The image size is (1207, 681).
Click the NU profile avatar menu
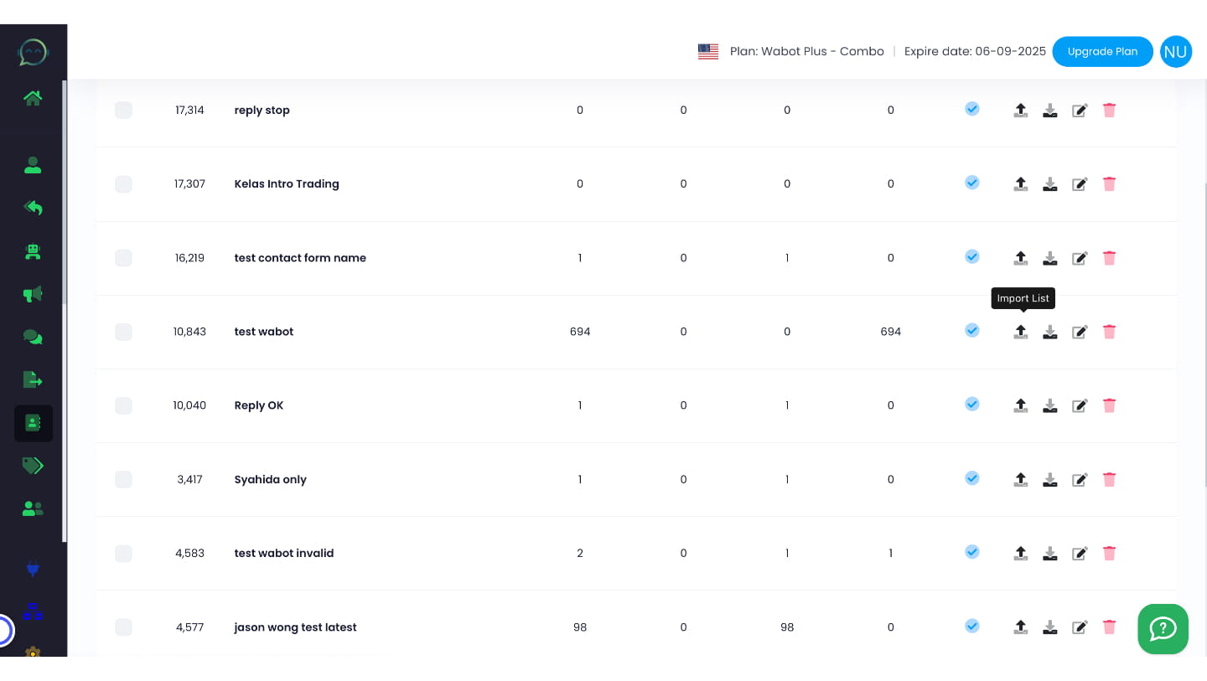point(1176,51)
